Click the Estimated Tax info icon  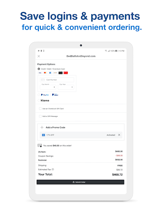click(x=53, y=169)
